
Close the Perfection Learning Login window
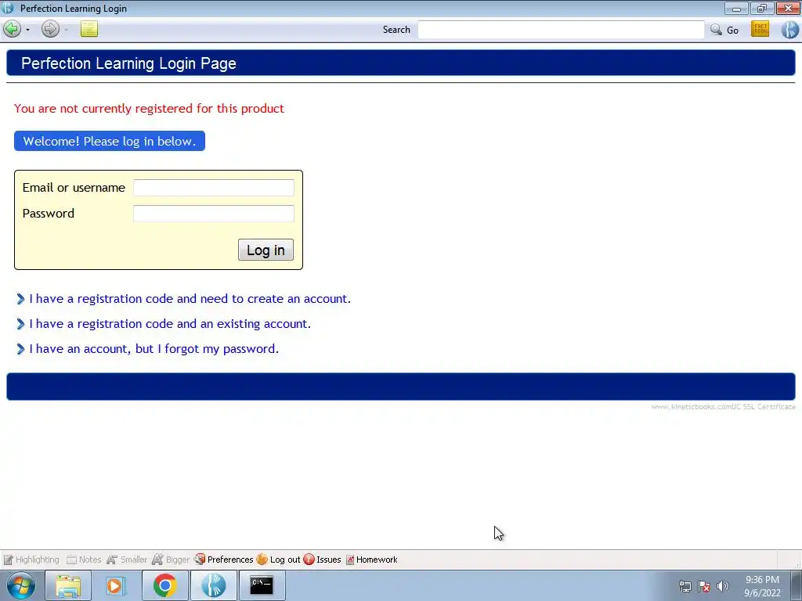pos(788,8)
